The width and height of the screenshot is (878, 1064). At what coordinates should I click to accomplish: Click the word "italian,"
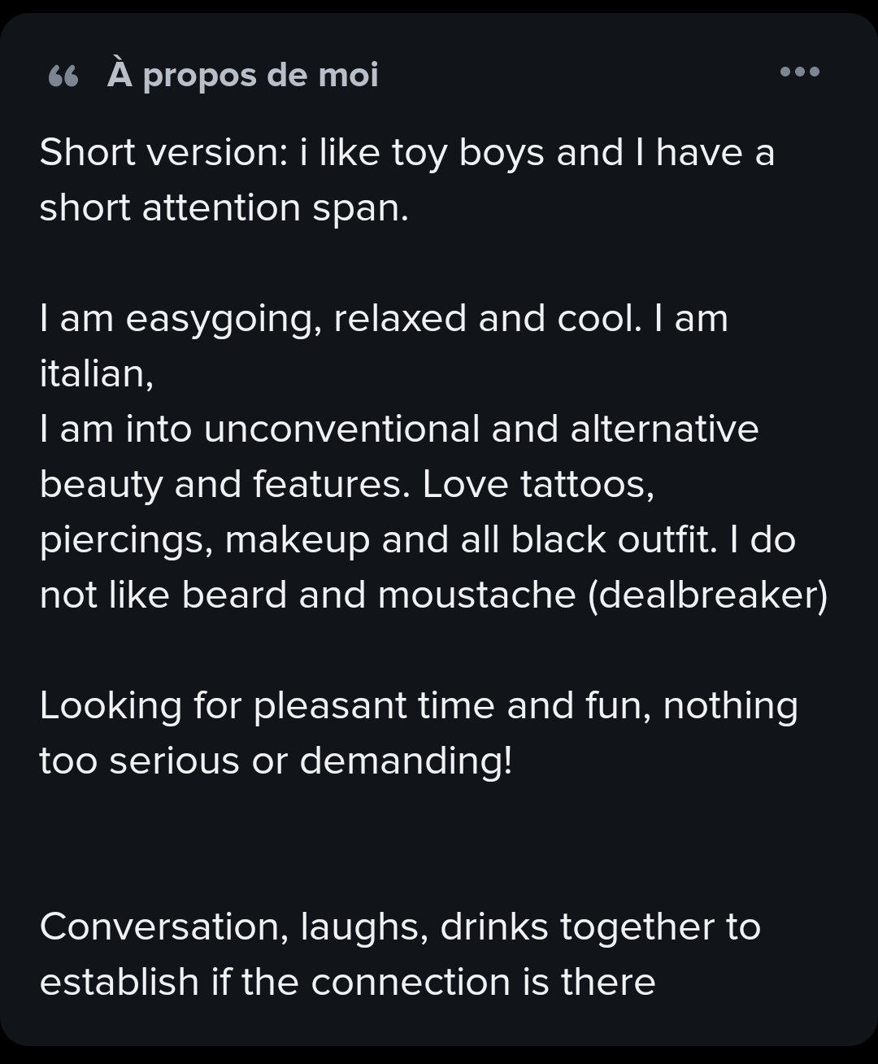pyautogui.click(x=97, y=373)
